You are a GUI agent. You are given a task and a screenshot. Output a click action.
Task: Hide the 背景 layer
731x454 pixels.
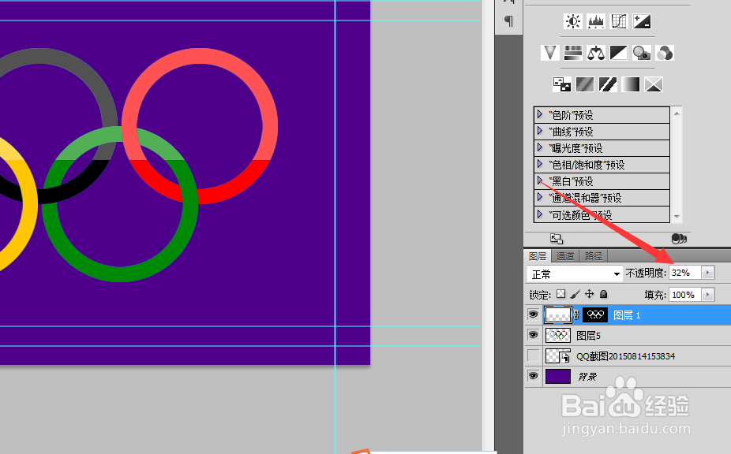pos(534,376)
